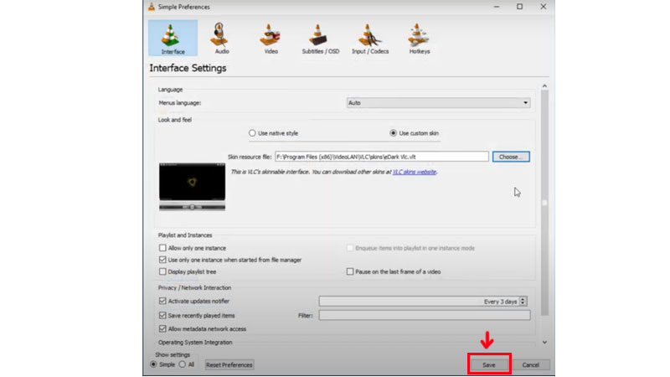
Task: Adjust the Every 3 days update interval stepper
Action: pyautogui.click(x=523, y=302)
